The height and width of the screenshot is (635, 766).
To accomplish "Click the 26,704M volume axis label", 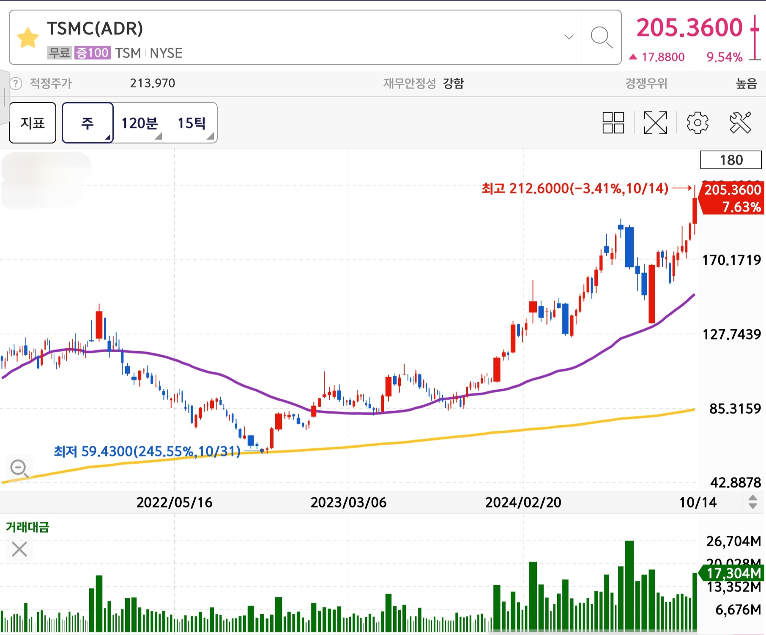I will pos(733,541).
